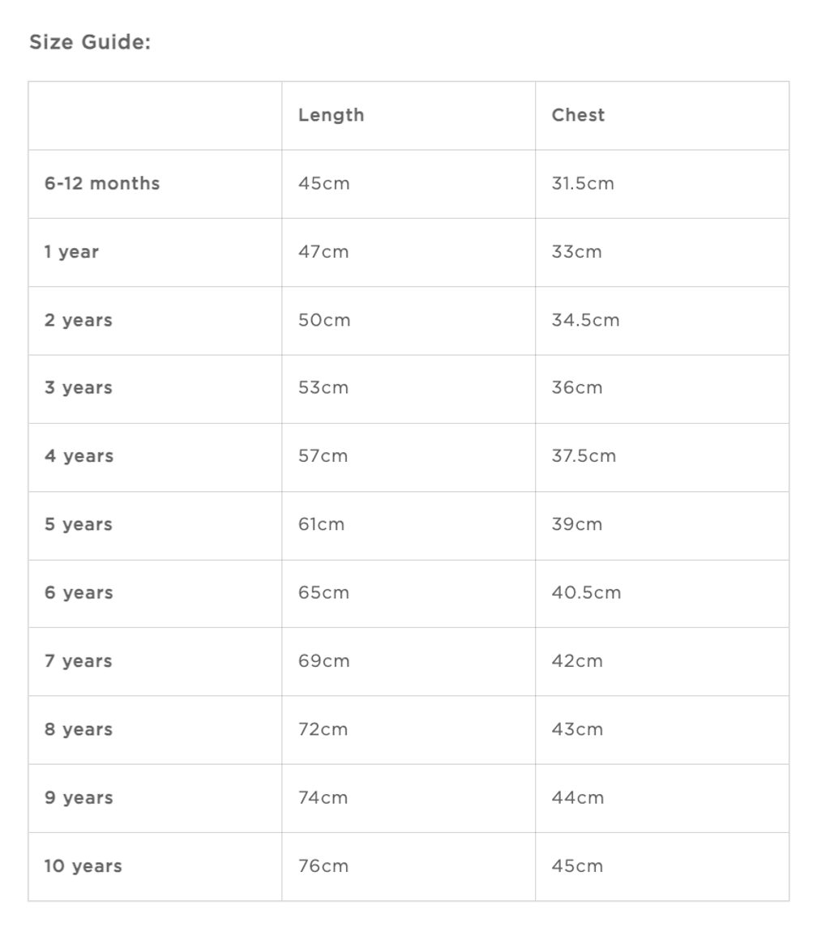
Task: Click the 47cm length value
Action: point(323,252)
